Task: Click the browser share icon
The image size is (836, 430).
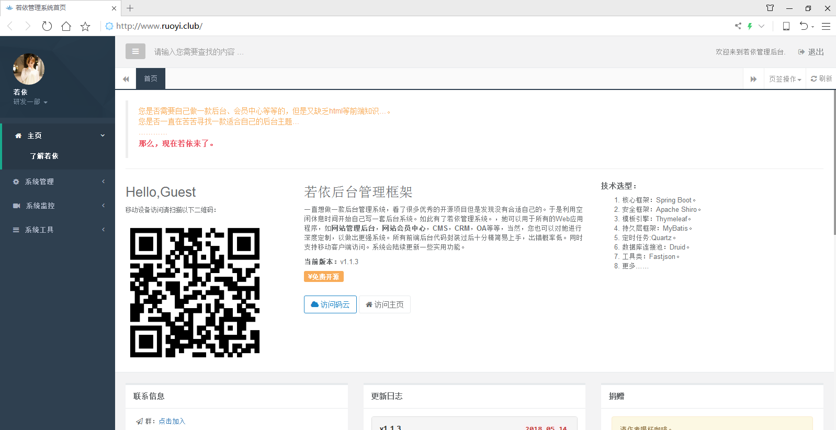Action: coord(738,26)
